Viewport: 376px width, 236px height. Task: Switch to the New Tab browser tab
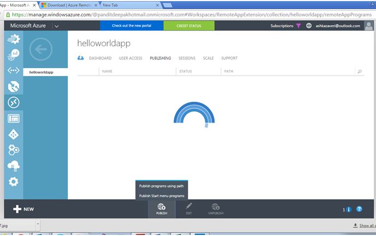(x=130, y=5)
